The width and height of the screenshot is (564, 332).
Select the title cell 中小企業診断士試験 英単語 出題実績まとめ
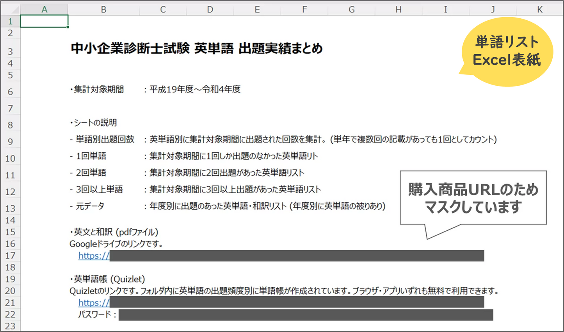click(117, 49)
